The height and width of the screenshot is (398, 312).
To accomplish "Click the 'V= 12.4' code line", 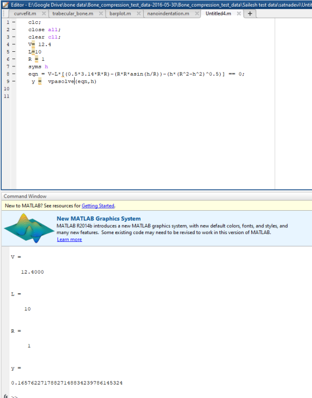I will pos(40,45).
